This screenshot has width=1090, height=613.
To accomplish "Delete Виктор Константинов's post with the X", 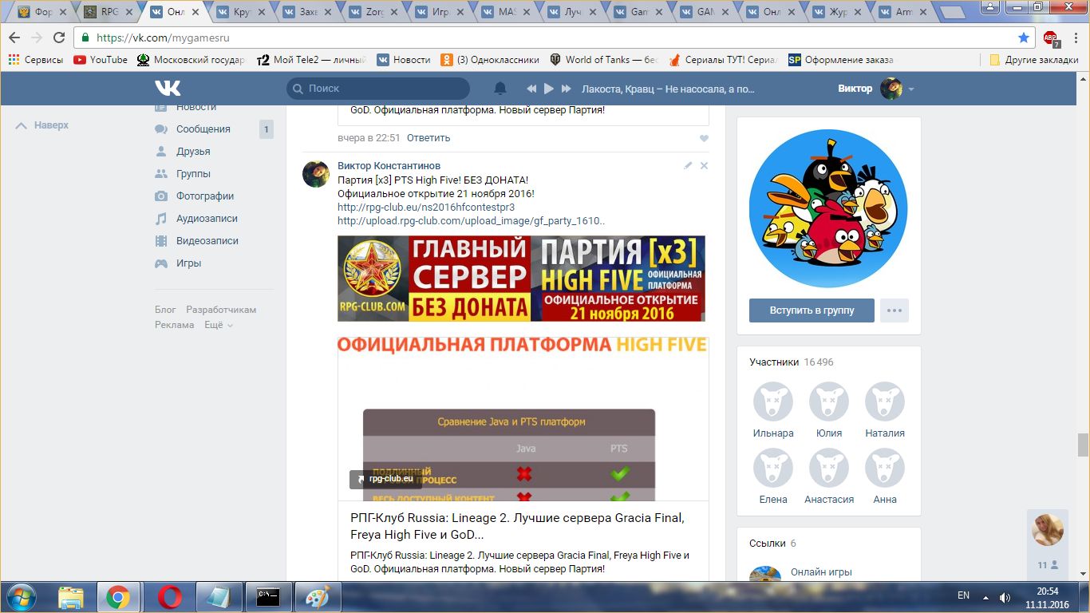I will [704, 165].
